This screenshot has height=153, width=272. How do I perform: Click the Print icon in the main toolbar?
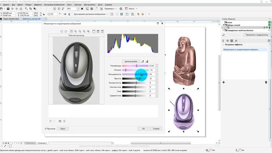[21, 8]
